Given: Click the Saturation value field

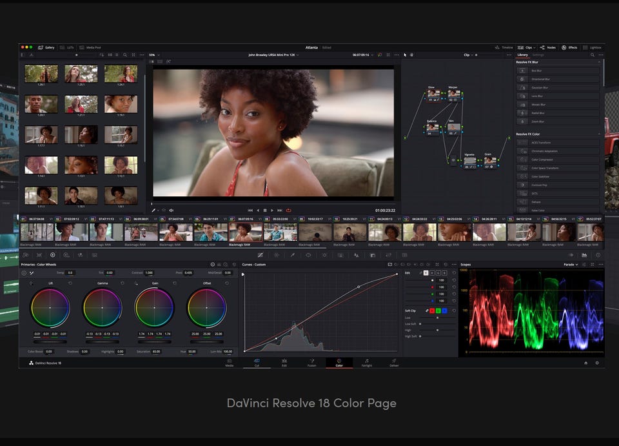Looking at the screenshot, I should [x=156, y=352].
